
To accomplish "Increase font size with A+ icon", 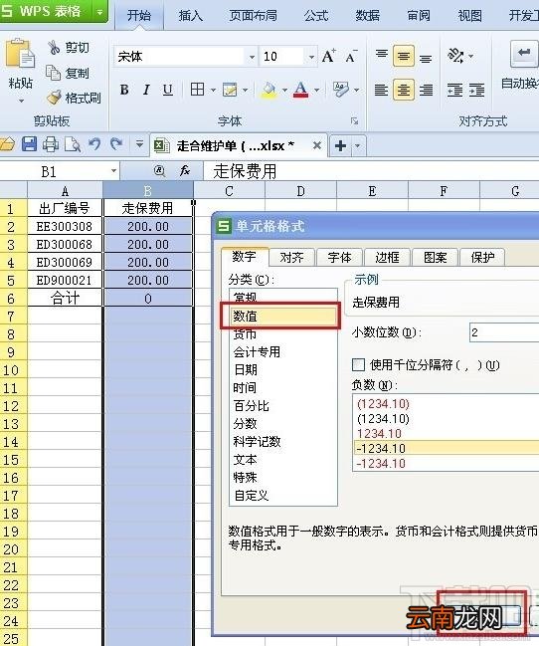I will [x=328, y=56].
